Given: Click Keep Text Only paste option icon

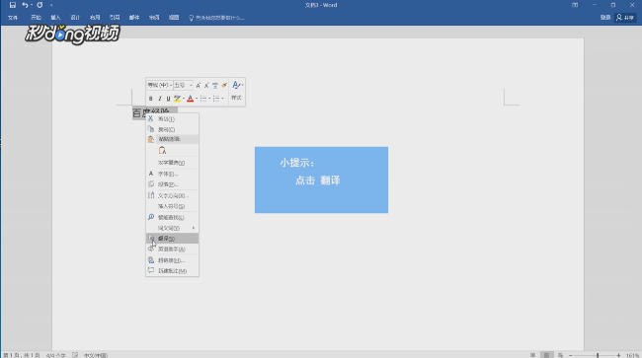Looking at the screenshot, I should pos(162,150).
